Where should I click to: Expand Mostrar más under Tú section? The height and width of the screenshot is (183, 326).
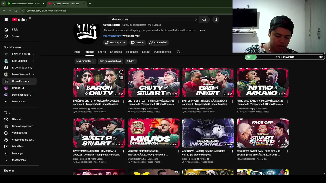click(x=19, y=160)
